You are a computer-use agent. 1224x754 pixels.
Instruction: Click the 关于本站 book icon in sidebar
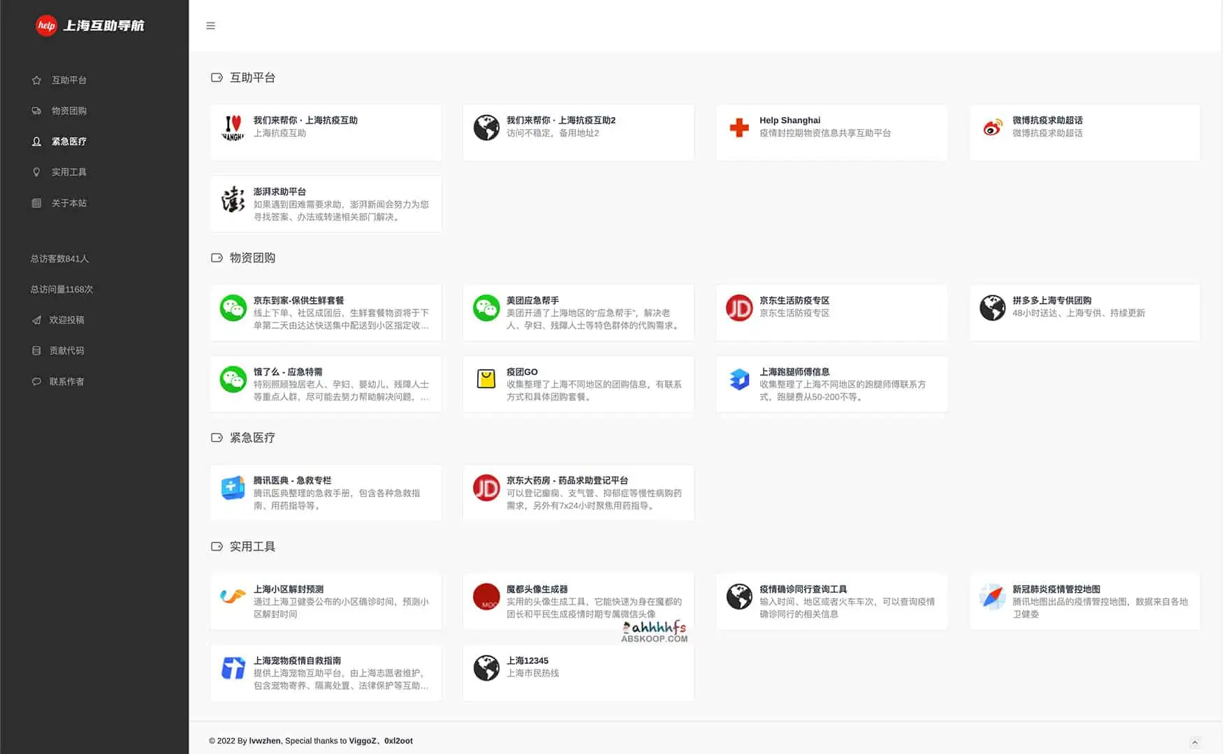tap(36, 202)
